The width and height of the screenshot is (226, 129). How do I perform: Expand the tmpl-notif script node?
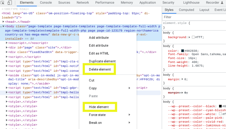(7, 66)
